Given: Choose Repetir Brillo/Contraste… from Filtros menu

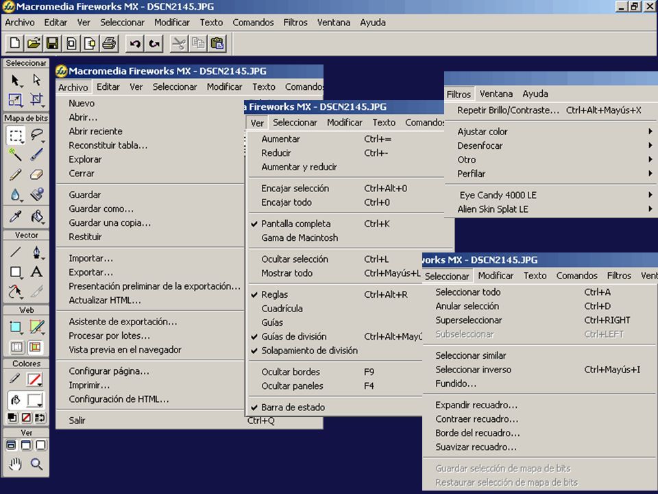Looking at the screenshot, I should [551, 110].
